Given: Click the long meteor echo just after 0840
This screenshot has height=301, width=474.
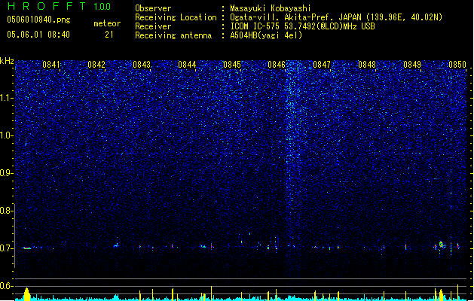Looking at the screenshot, I should click(x=27, y=248).
